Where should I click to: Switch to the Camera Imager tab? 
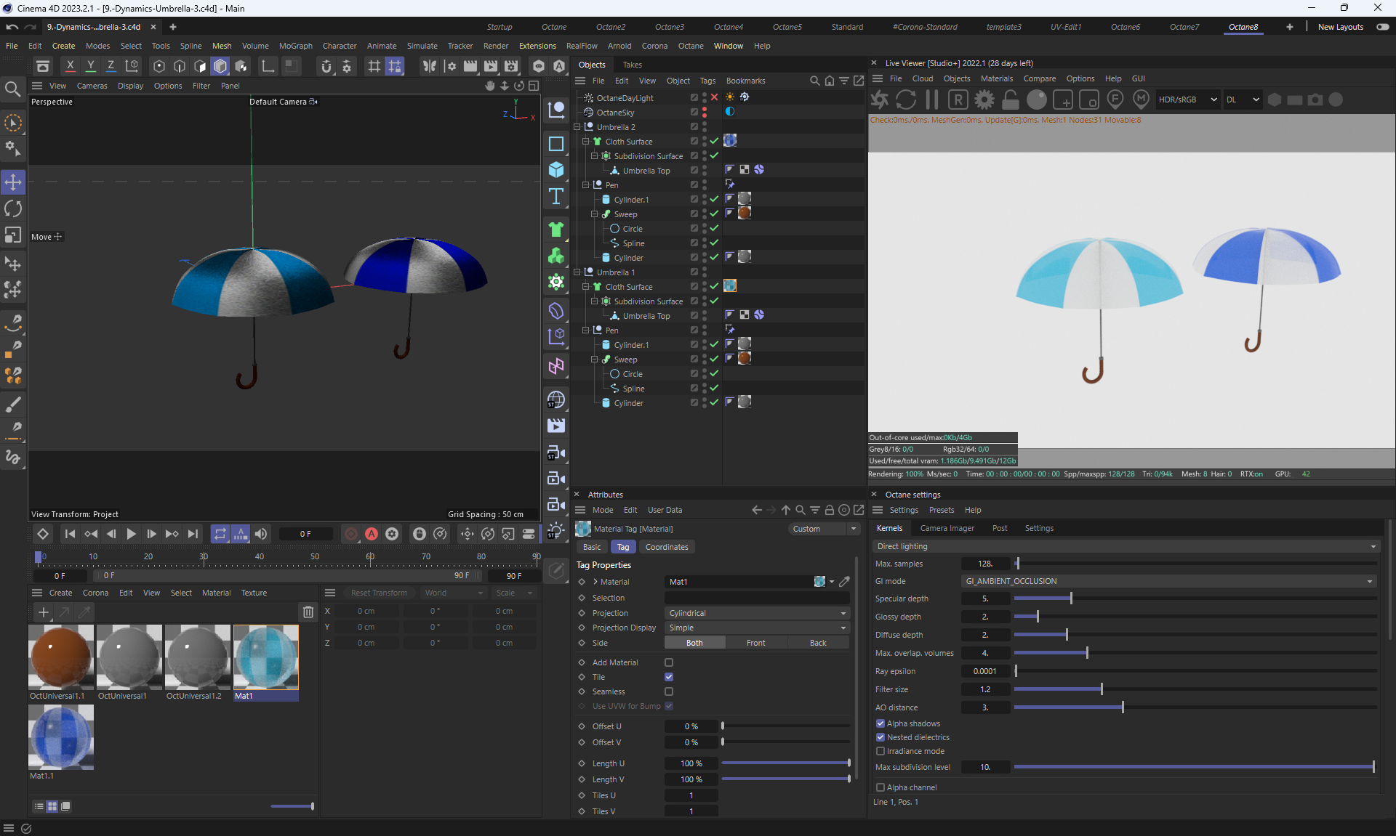click(947, 528)
